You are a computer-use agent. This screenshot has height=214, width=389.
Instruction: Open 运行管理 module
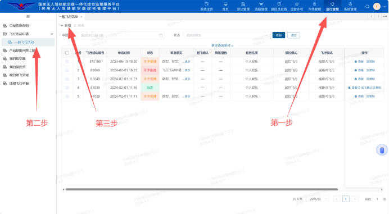pyautogui.click(x=332, y=7)
